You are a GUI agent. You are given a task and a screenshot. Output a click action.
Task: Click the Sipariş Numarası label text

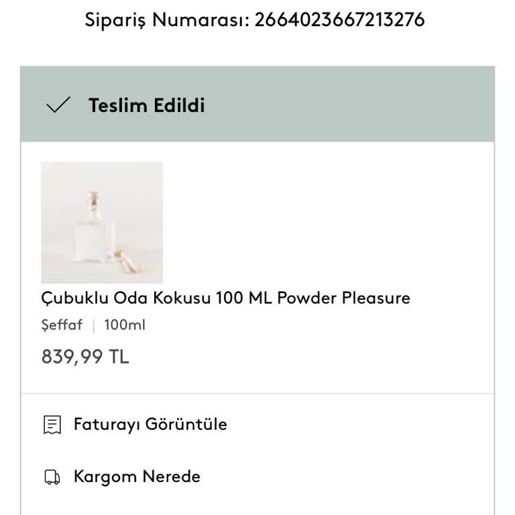click(x=166, y=20)
